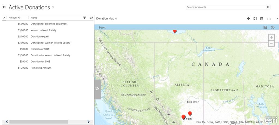Click the plus icon to add new chart

point(248,19)
